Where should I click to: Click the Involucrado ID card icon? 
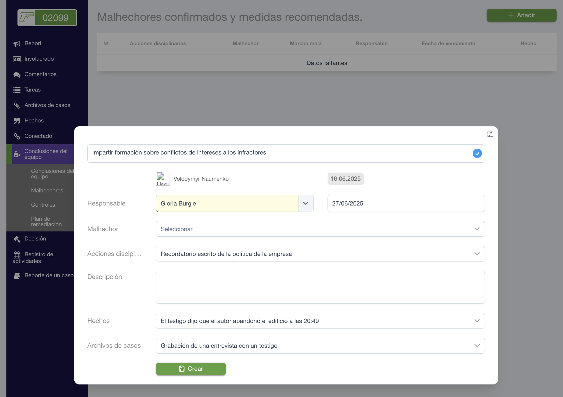tap(17, 59)
